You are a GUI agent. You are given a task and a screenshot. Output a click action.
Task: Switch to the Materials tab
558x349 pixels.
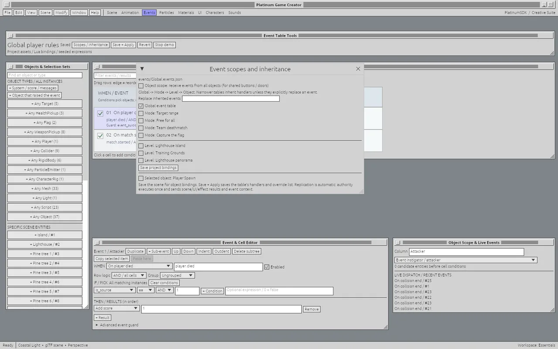pos(186,13)
